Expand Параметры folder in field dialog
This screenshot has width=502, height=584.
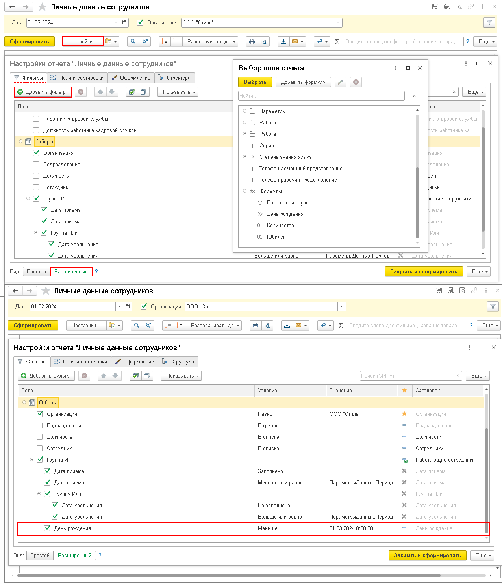tap(245, 111)
